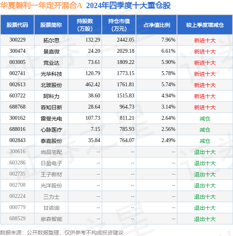Click holding value 2029.18
The height and width of the screenshot is (236, 233).
[126, 51]
